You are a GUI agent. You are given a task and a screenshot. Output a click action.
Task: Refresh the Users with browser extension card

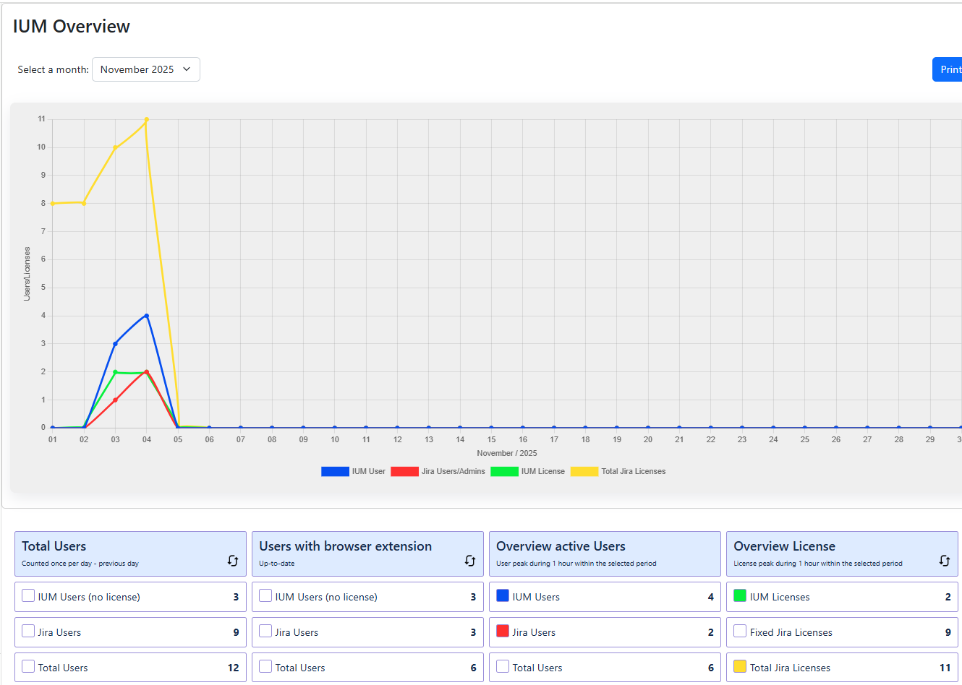(x=470, y=561)
